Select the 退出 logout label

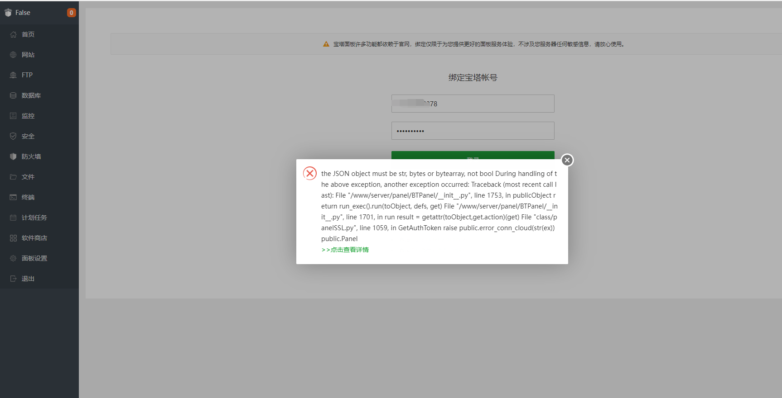coord(28,279)
